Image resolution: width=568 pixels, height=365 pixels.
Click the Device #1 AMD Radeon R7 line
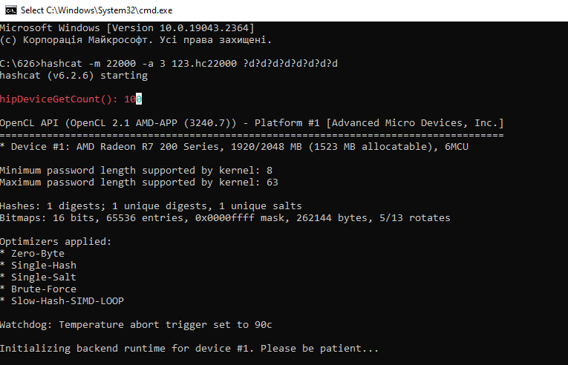point(235,147)
